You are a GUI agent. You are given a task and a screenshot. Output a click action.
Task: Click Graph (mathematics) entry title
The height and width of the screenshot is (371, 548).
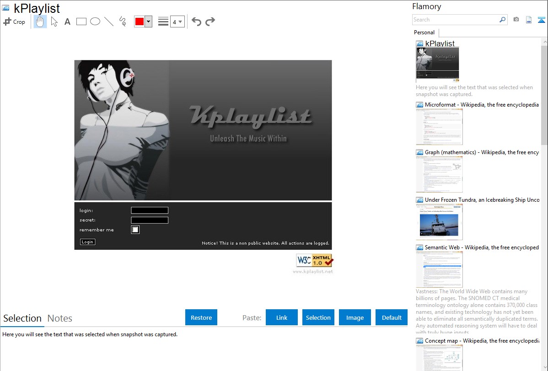pos(482,152)
